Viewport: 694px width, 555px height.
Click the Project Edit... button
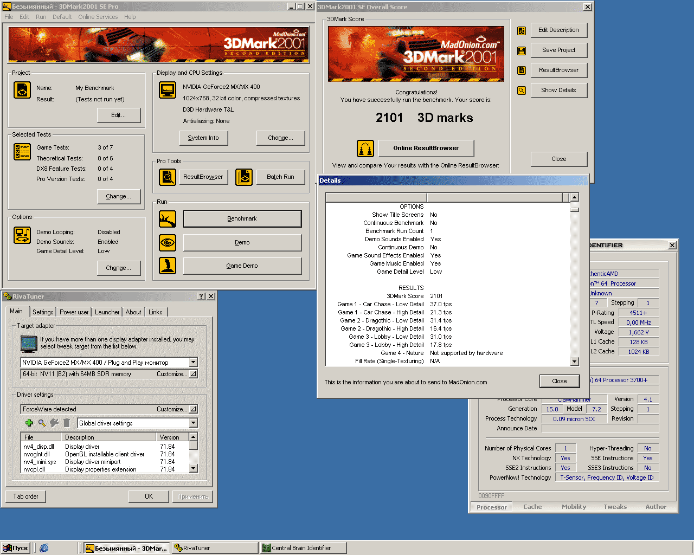(x=119, y=115)
